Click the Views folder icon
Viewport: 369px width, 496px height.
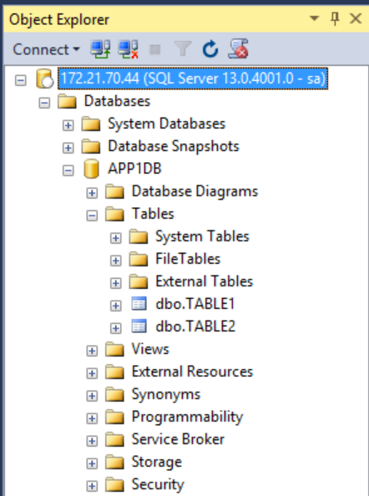pyautogui.click(x=114, y=349)
